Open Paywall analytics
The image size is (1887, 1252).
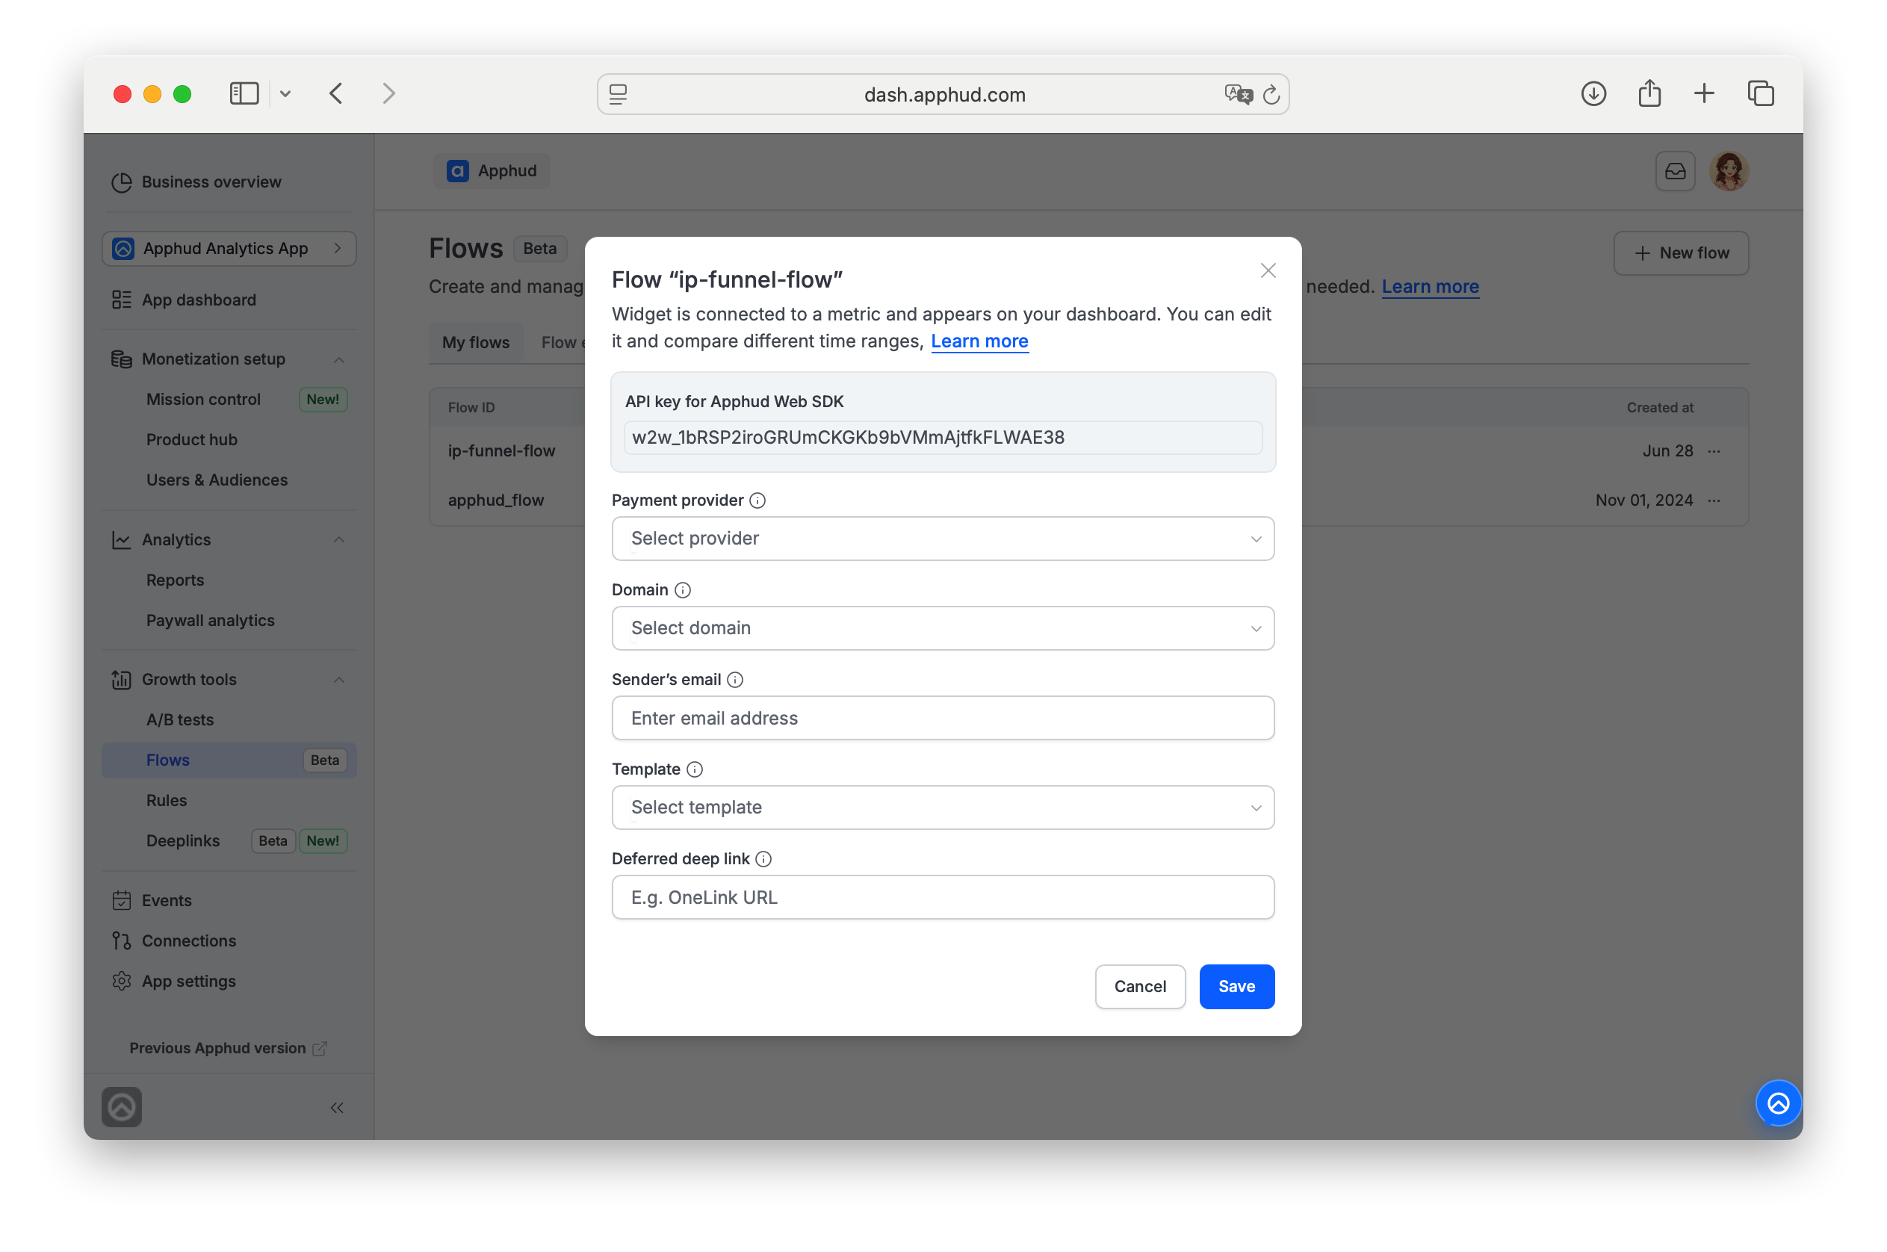point(210,621)
